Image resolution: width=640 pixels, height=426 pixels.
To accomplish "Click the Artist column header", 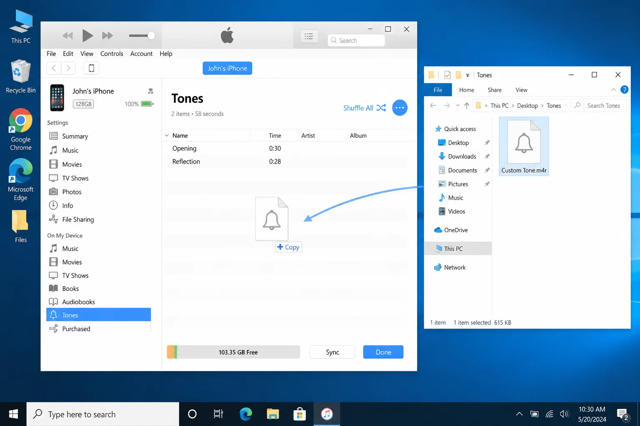I will pyautogui.click(x=308, y=136).
